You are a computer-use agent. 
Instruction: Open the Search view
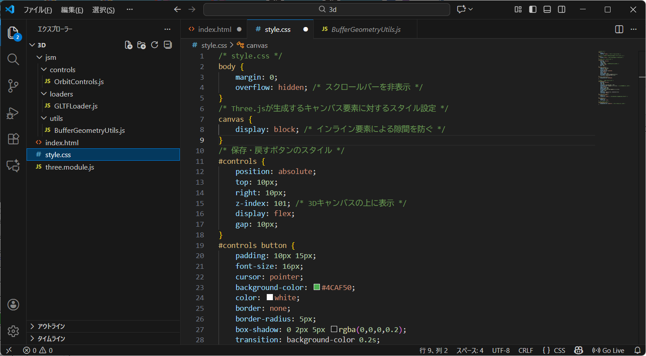click(x=13, y=59)
